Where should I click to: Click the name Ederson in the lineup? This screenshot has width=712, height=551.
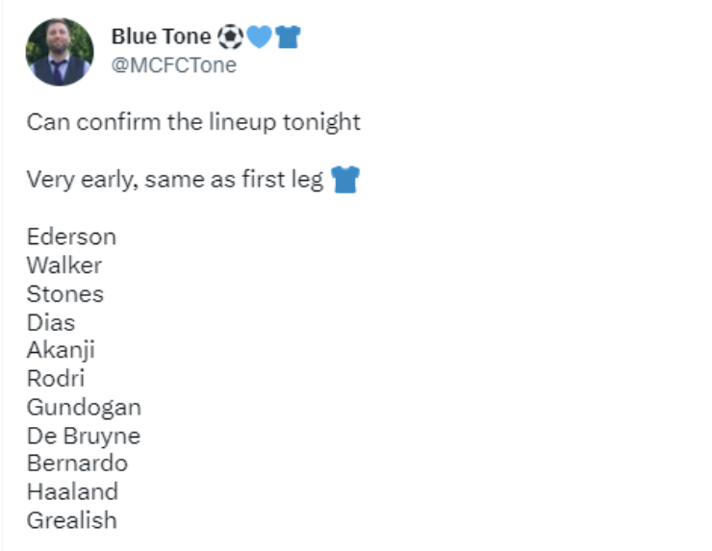pyautogui.click(x=71, y=237)
